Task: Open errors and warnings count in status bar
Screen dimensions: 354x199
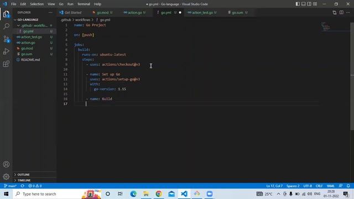Action: pos(35,186)
